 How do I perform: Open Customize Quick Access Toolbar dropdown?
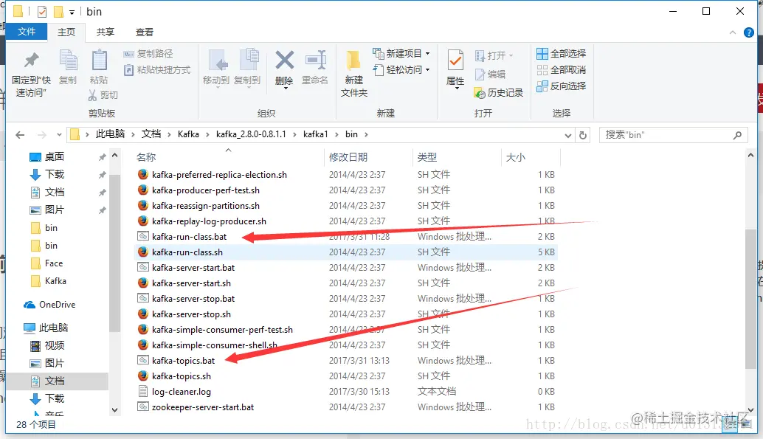tap(72, 12)
